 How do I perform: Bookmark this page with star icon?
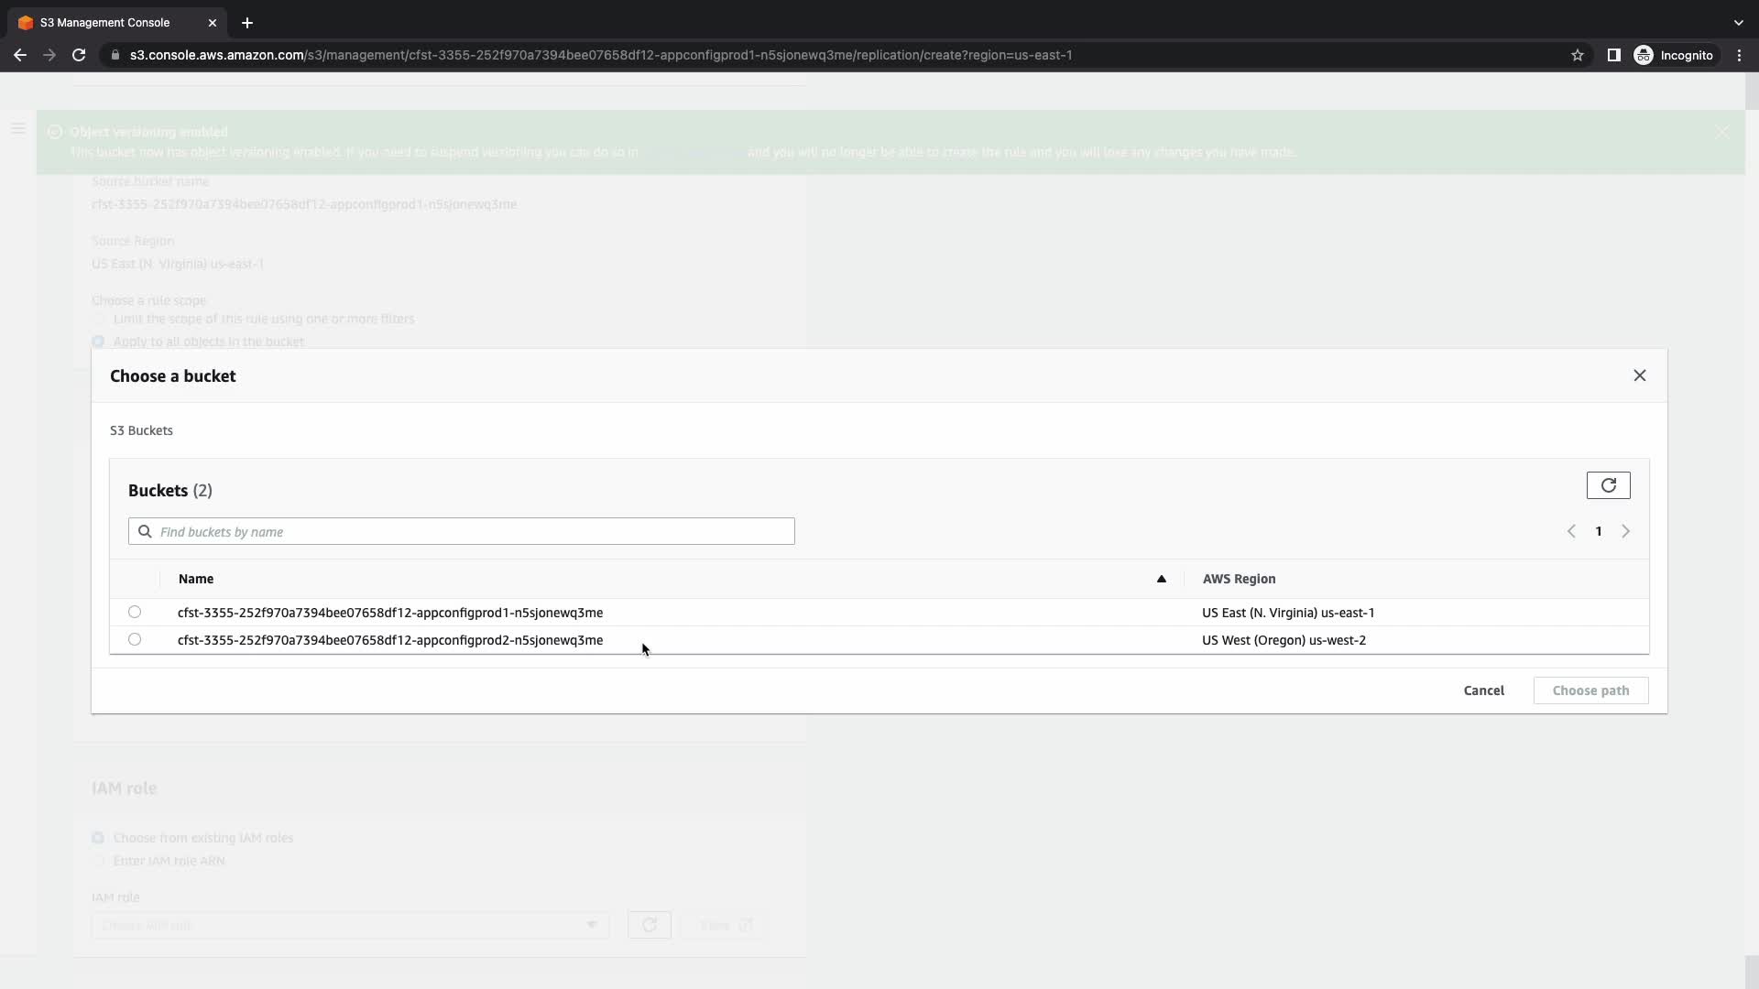(x=1577, y=55)
